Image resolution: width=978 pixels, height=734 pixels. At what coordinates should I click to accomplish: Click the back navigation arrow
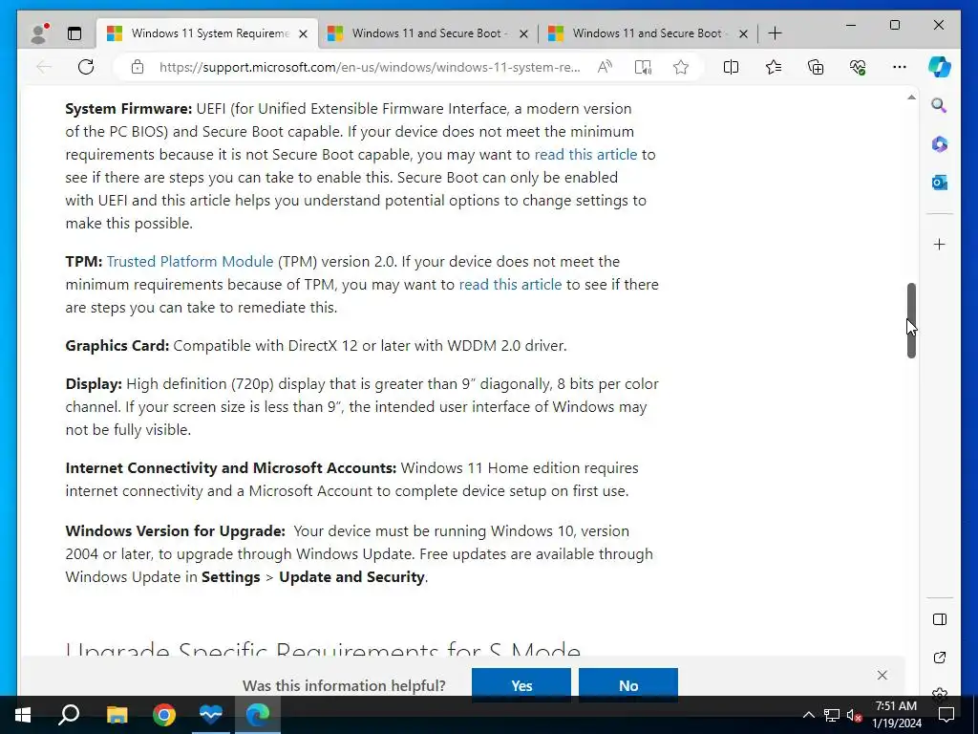(x=44, y=67)
